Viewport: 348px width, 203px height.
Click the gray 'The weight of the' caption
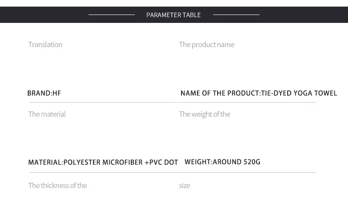click(204, 114)
